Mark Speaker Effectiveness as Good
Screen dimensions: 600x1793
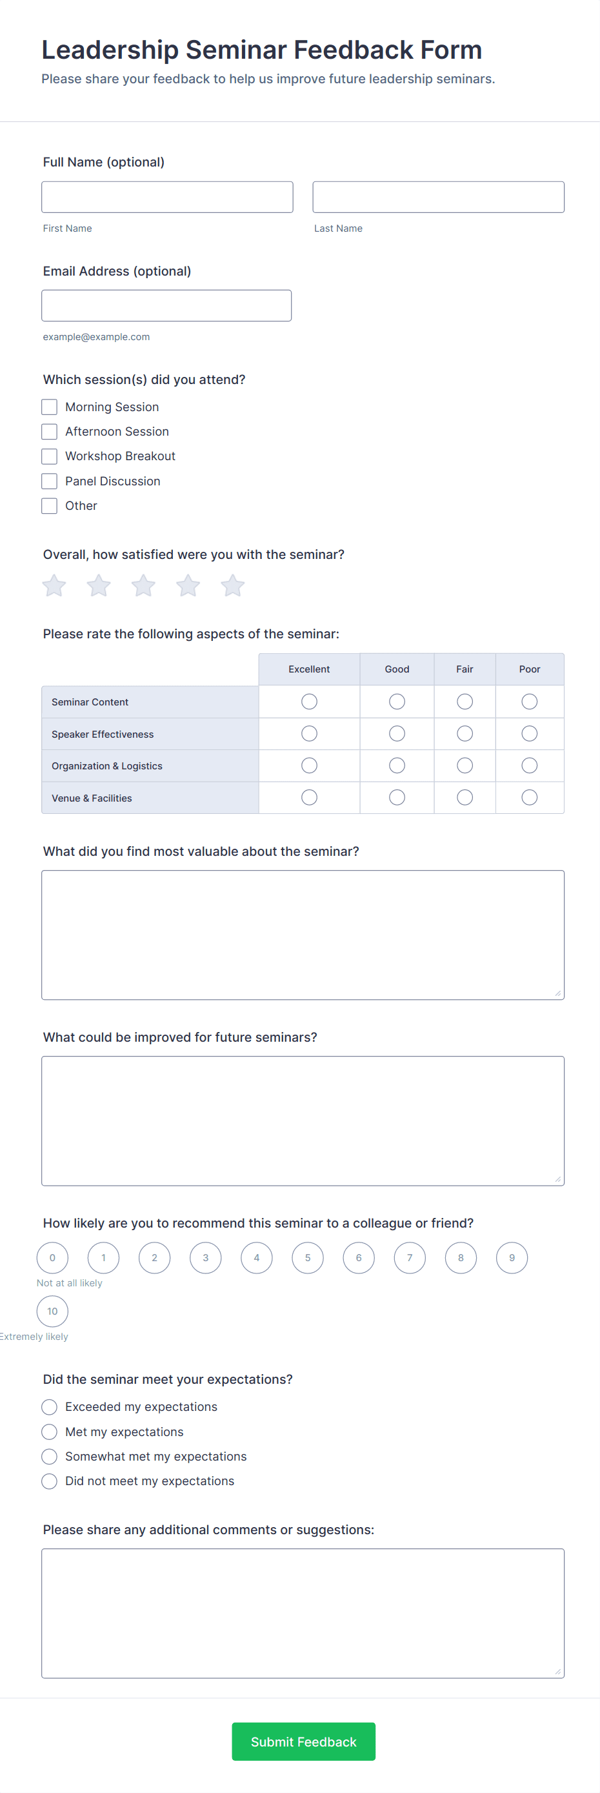397,734
